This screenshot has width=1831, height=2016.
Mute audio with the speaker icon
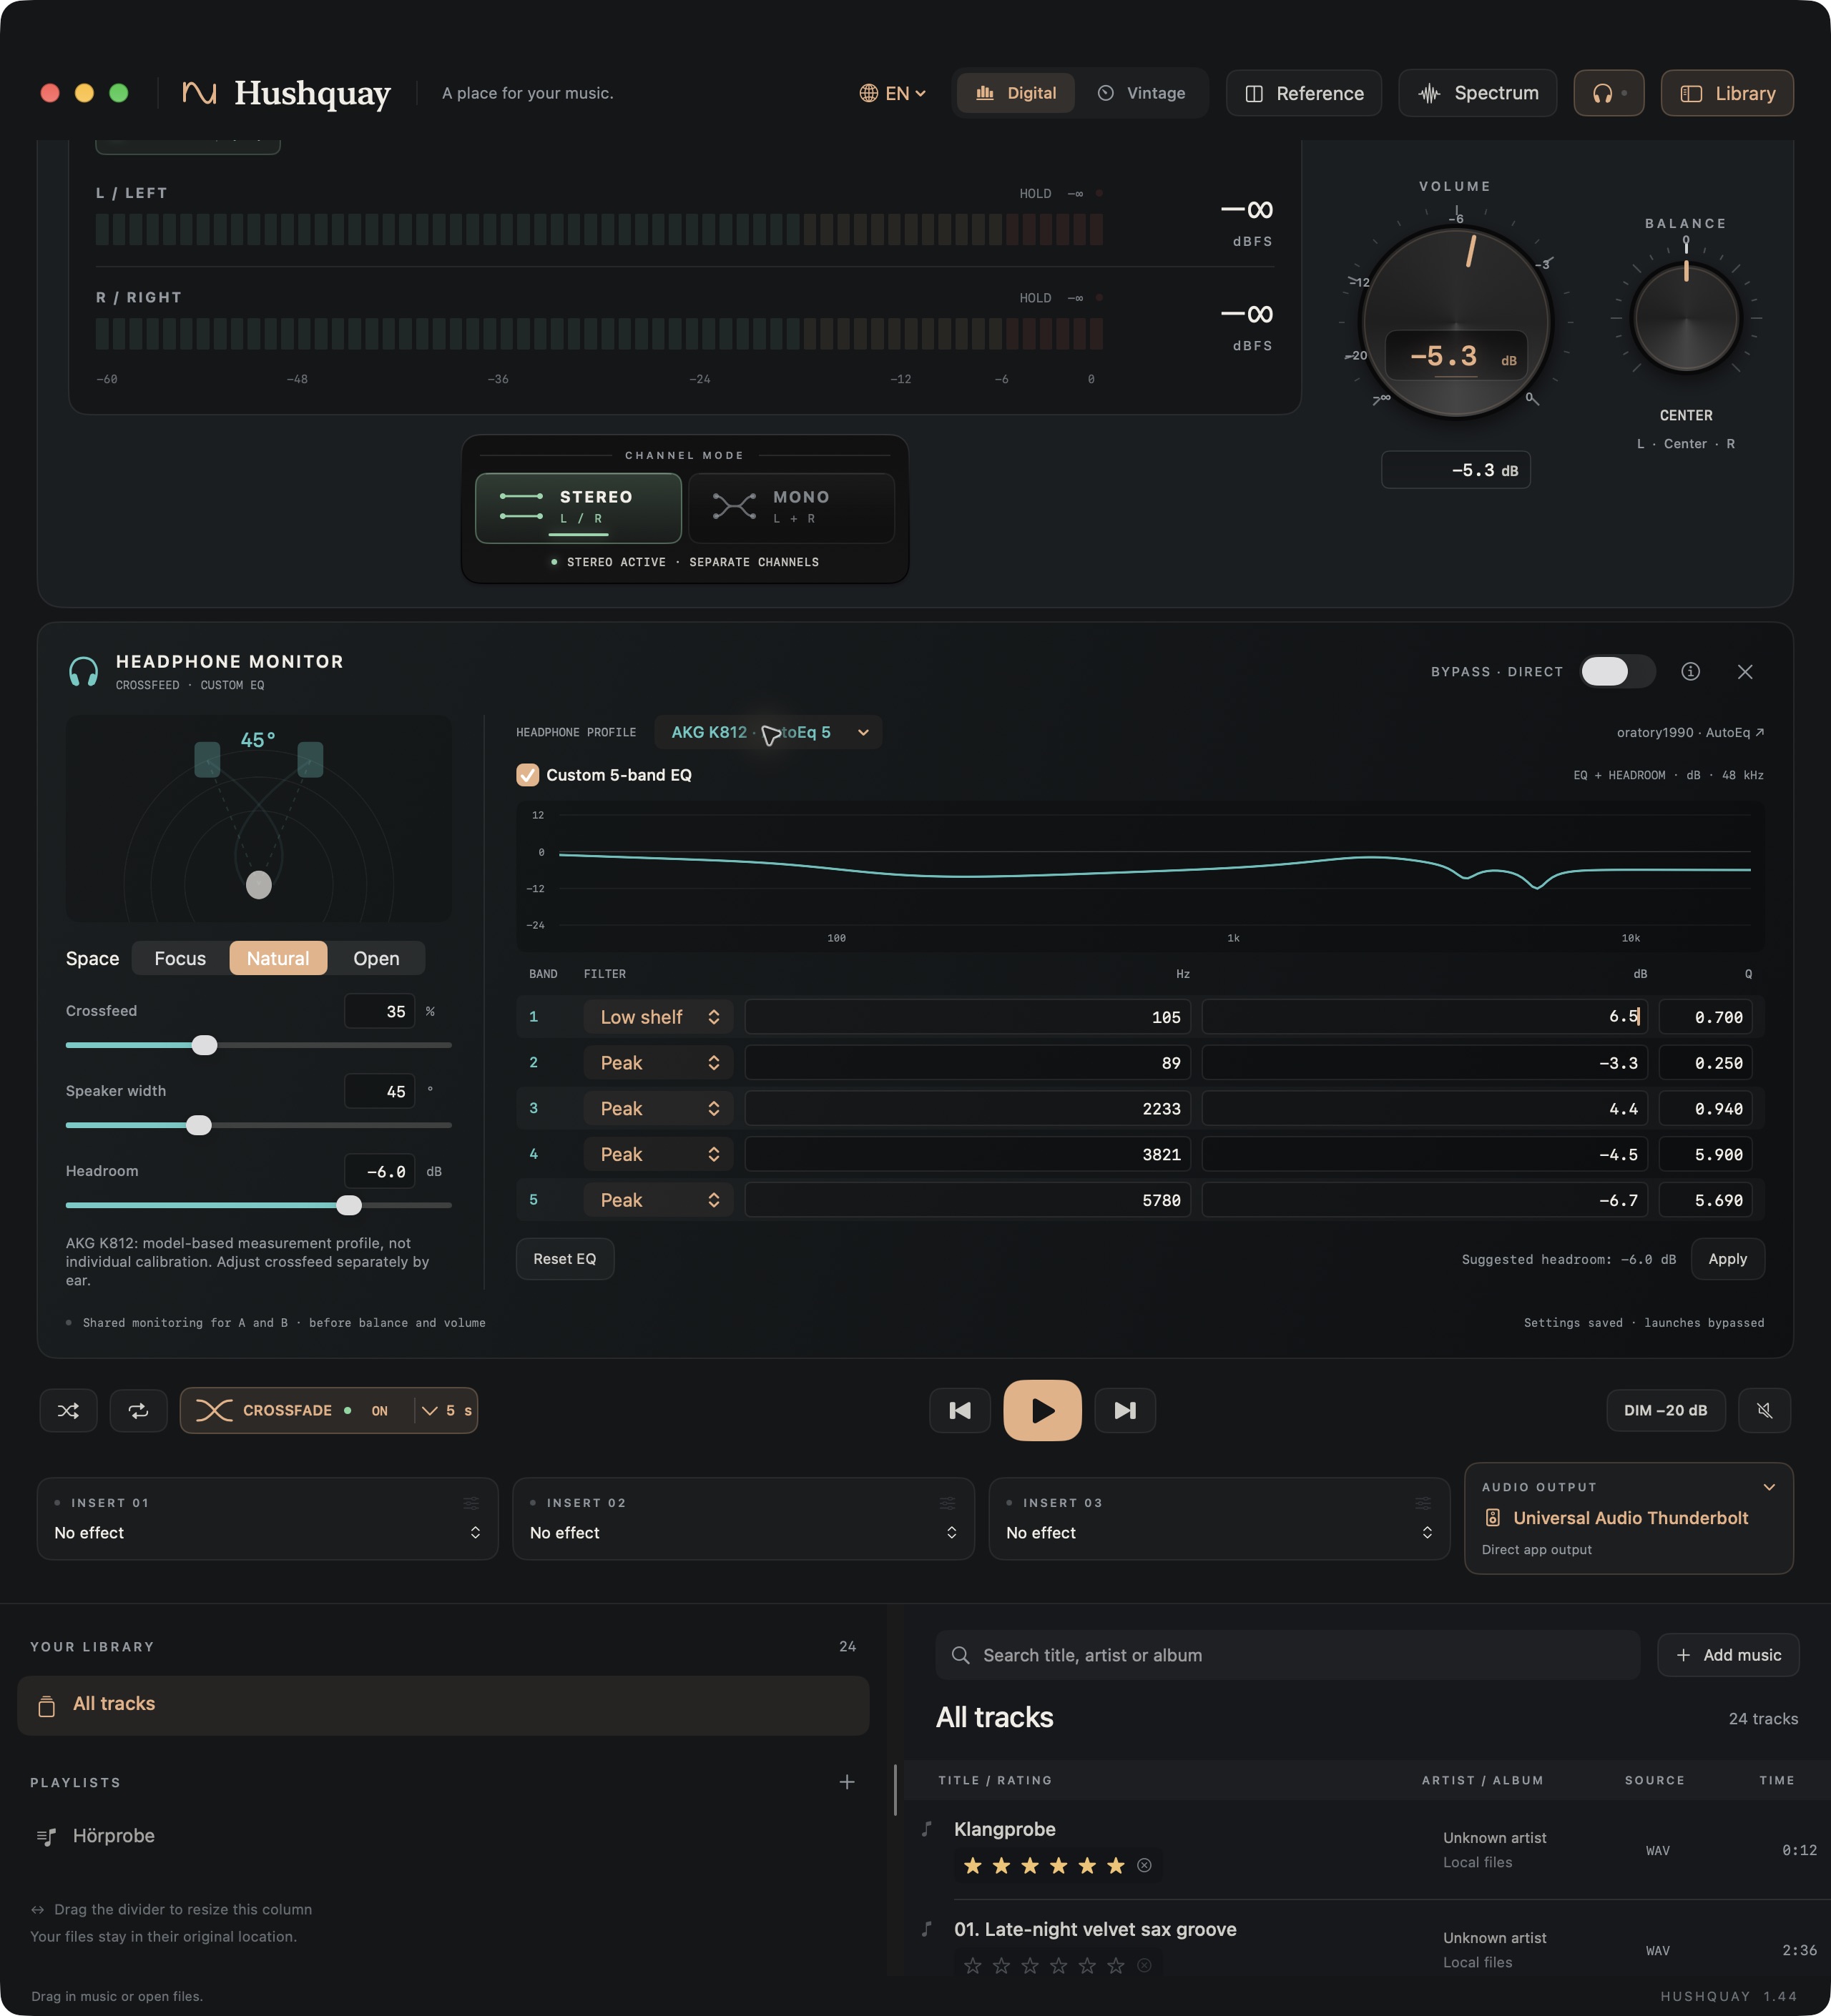click(x=1764, y=1410)
